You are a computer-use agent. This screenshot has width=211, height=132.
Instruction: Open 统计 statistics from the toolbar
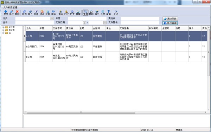coord(42,13)
